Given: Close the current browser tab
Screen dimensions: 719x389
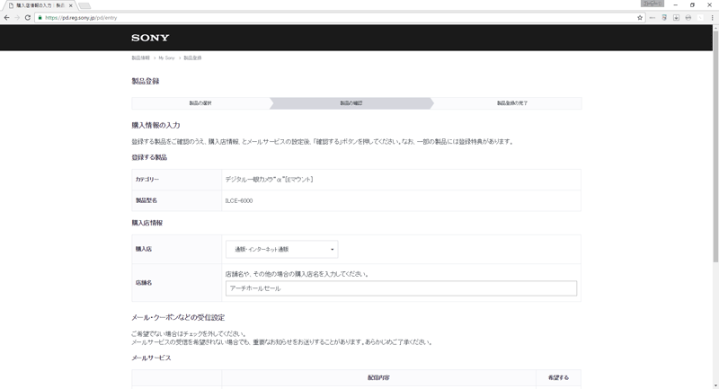Looking at the screenshot, I should 70,5.
